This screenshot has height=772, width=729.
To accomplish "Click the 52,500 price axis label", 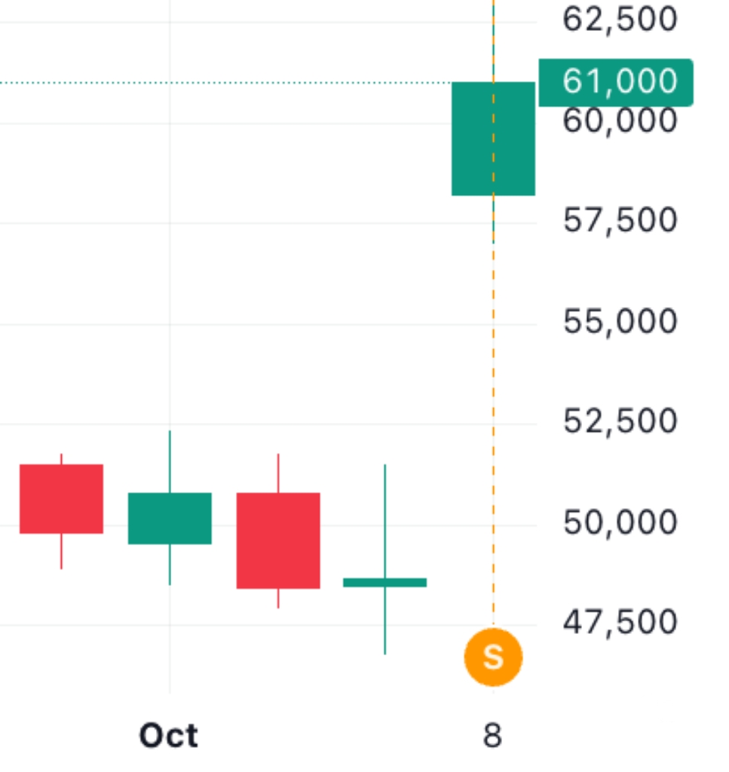I will point(620,421).
